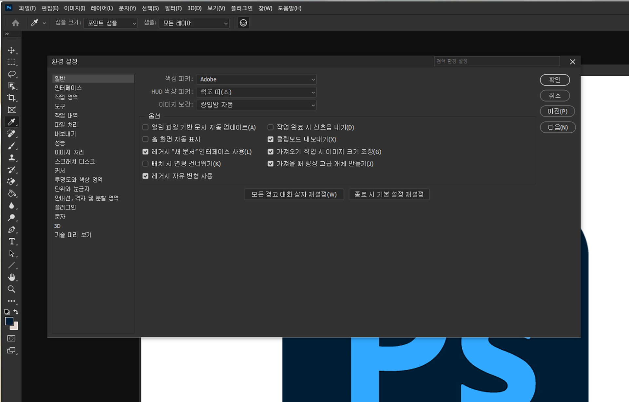Open the Edit Toolbar three-dots menu
This screenshot has height=402, width=629.
(x=11, y=301)
